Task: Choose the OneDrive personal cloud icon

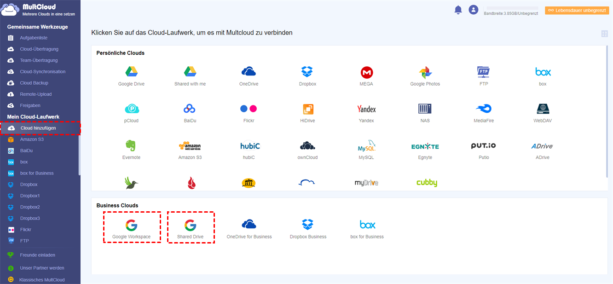Action: [x=249, y=72]
